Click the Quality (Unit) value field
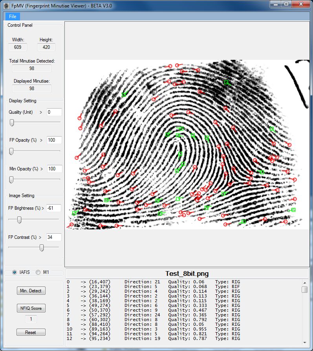313x351 pixels. [54, 112]
